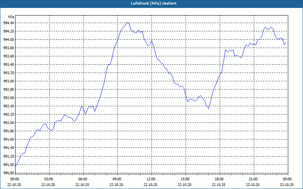
Task: Select the 994,40 y-axis value
Action: [x=9, y=23]
